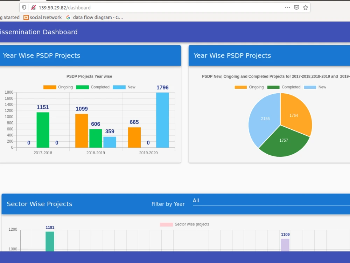Click the 2017-2018 axis label
Viewport: 350px width, 263px height.
[43, 153]
